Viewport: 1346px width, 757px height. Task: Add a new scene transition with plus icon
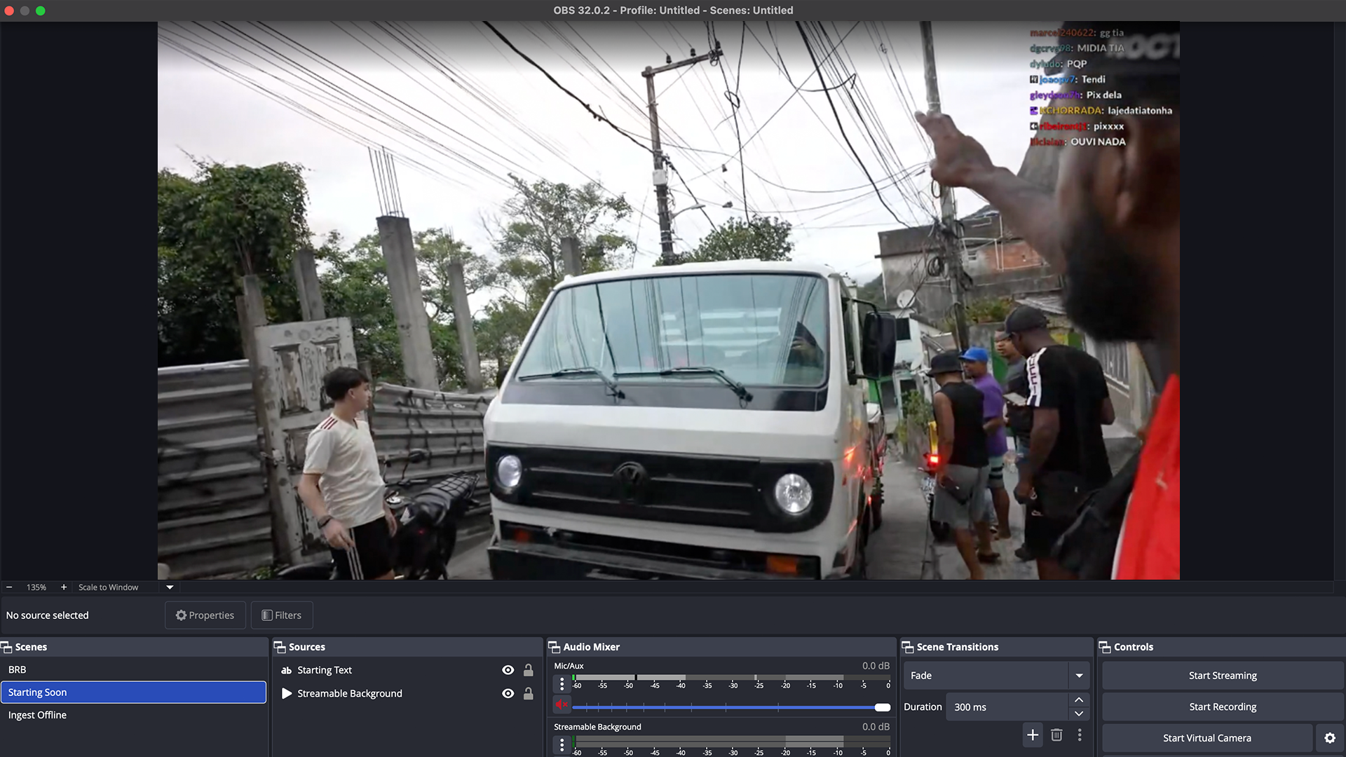pos(1033,735)
